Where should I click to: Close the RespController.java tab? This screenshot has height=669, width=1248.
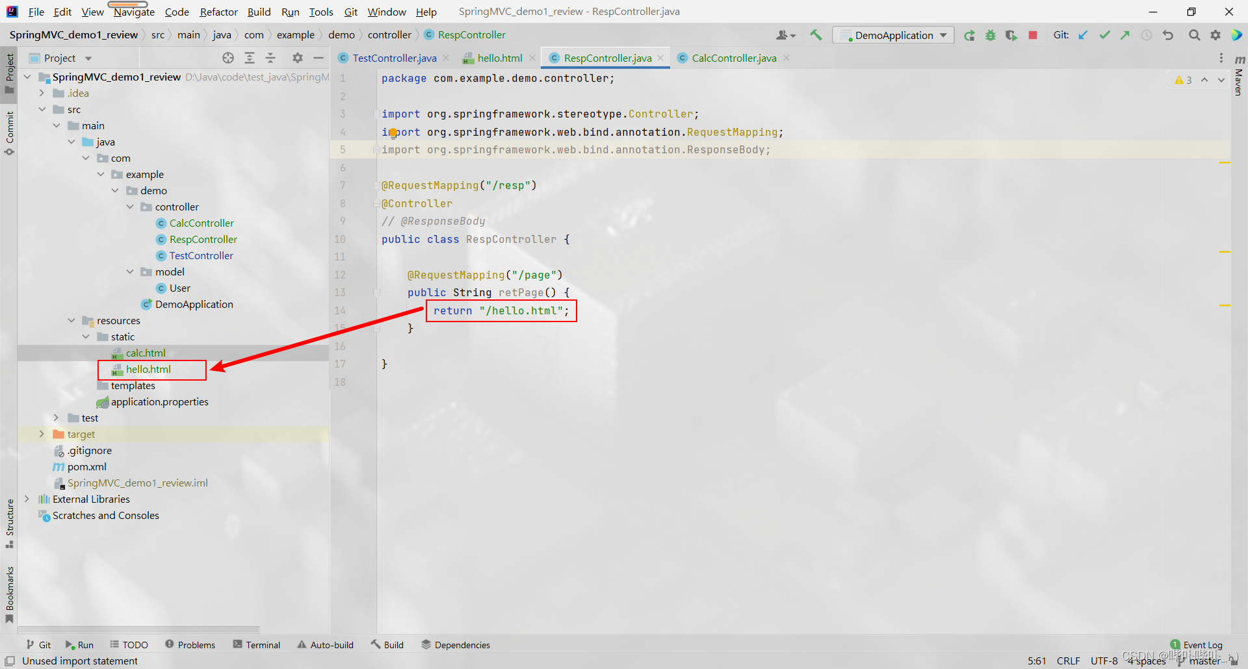pyautogui.click(x=660, y=58)
